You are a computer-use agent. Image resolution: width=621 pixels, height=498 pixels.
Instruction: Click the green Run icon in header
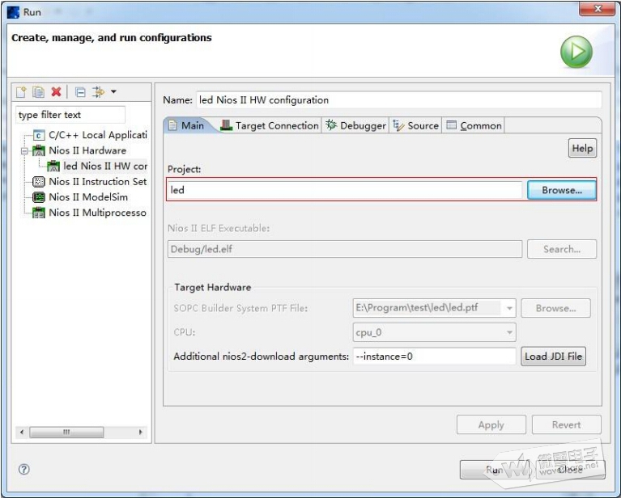pos(576,53)
